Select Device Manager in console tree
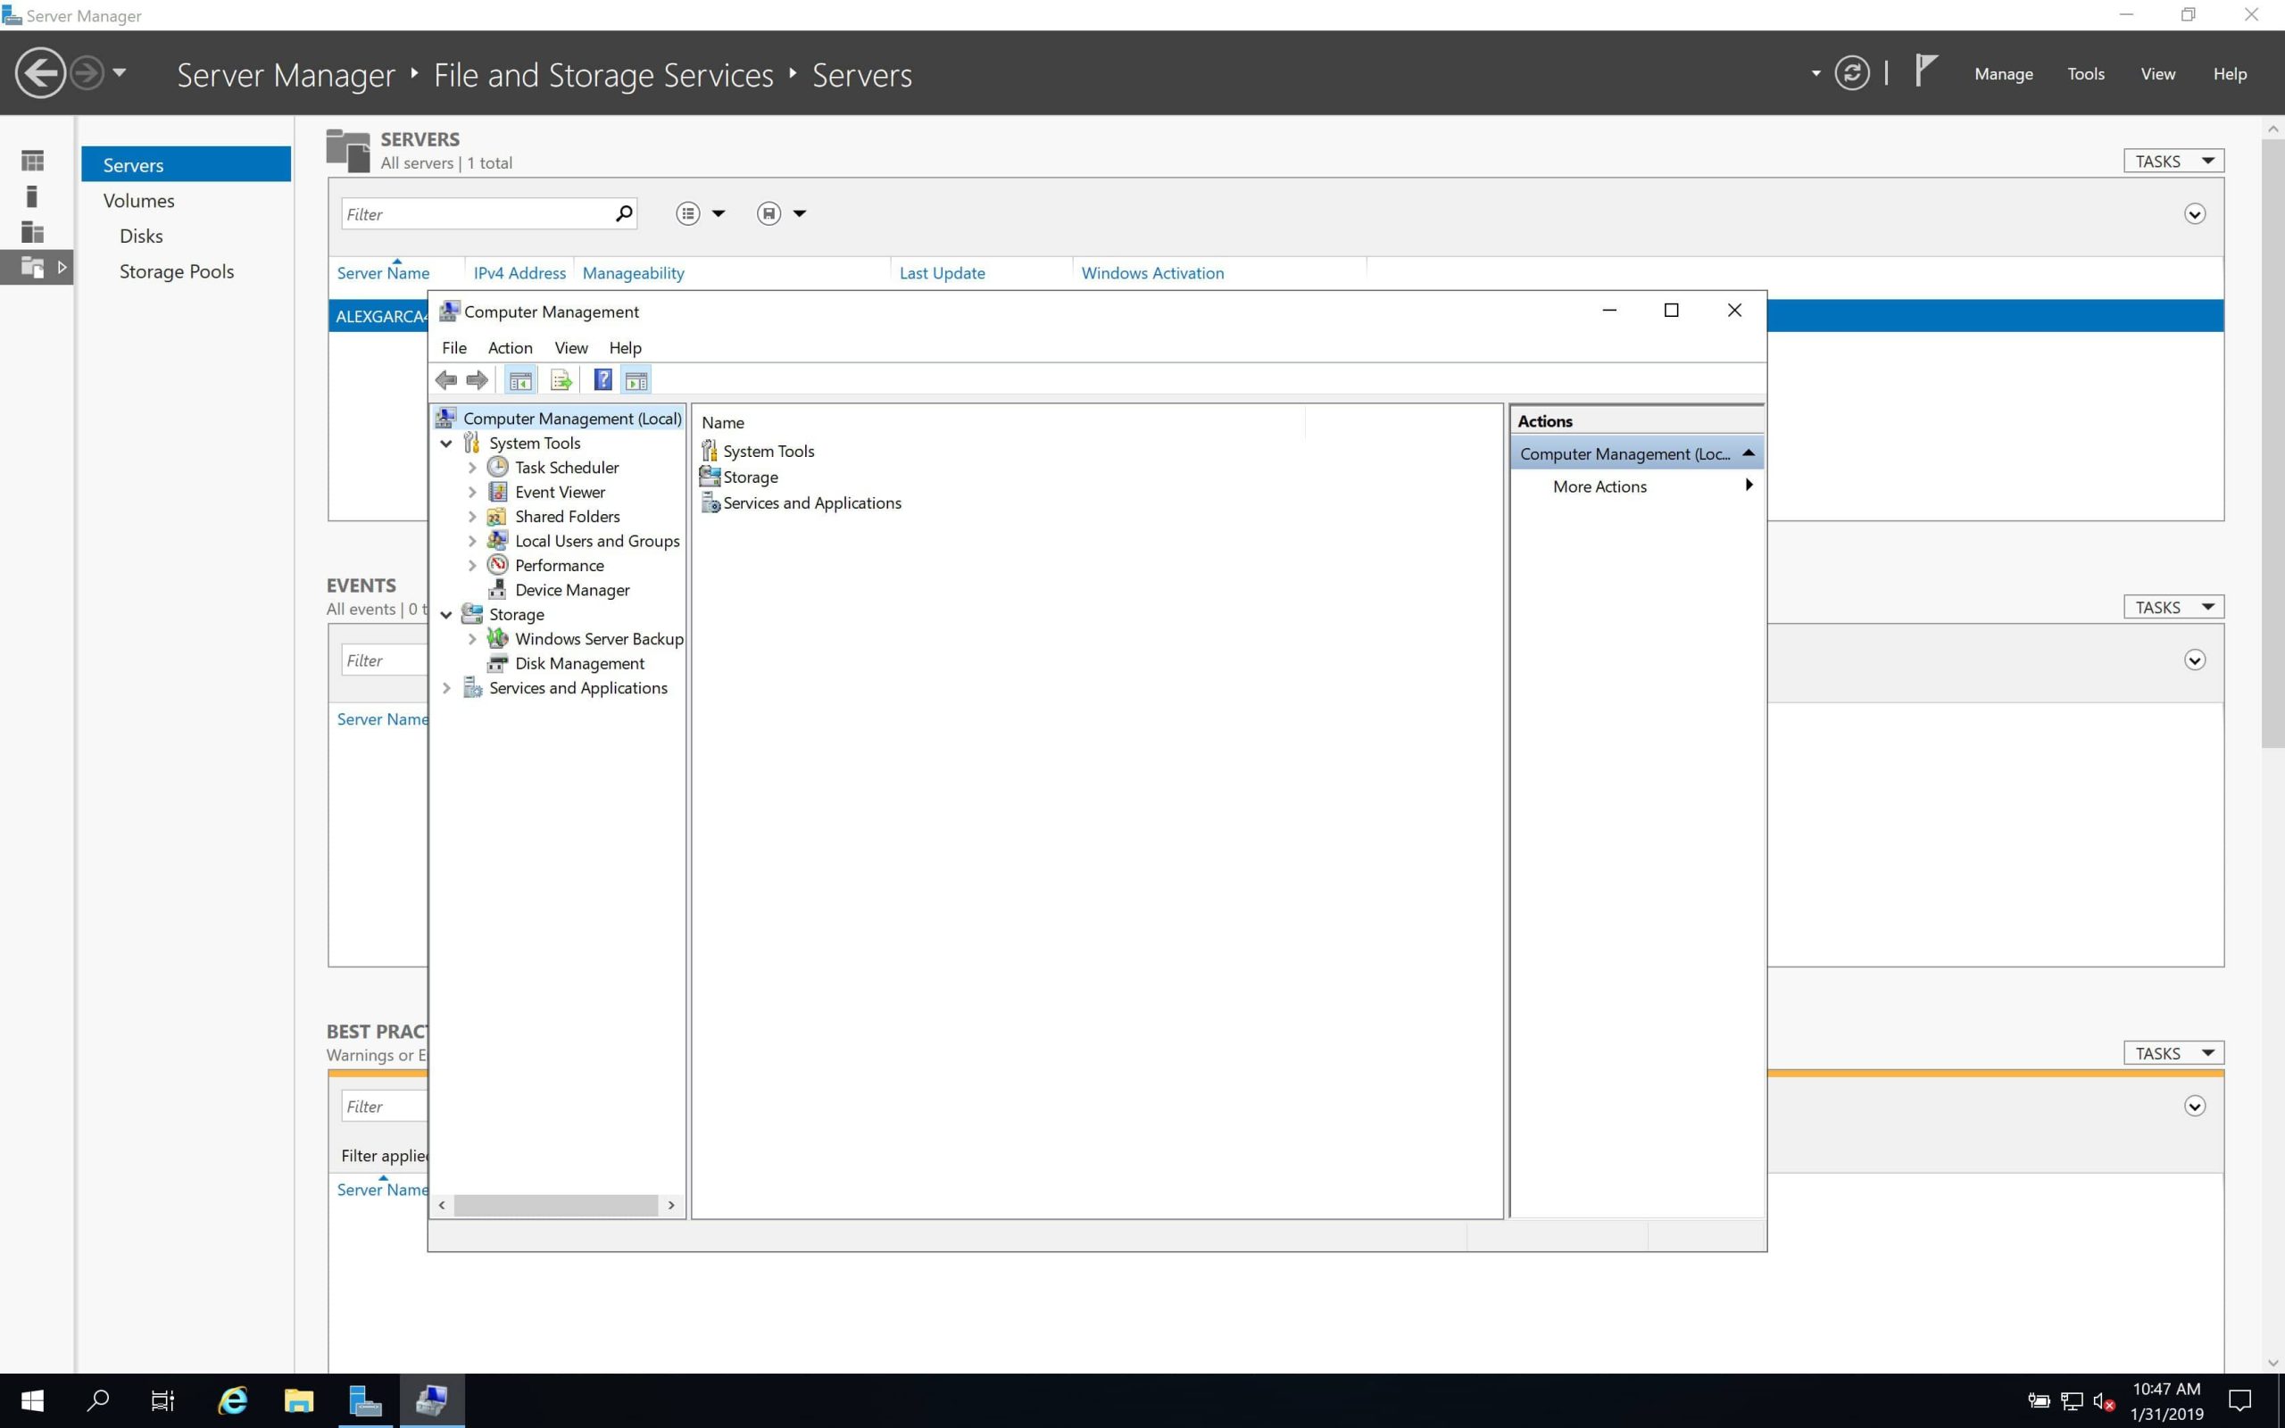This screenshot has width=2285, height=1428. [571, 590]
